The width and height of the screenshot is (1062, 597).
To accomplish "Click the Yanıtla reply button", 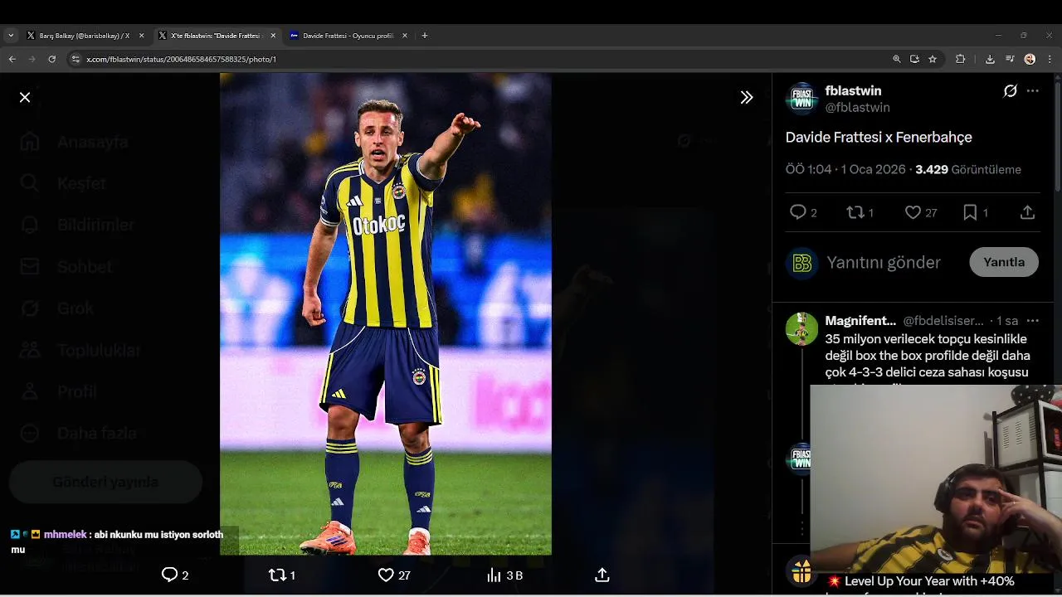I will [x=1004, y=262].
